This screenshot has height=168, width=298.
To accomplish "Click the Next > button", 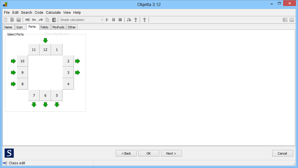I will pos(171,153).
